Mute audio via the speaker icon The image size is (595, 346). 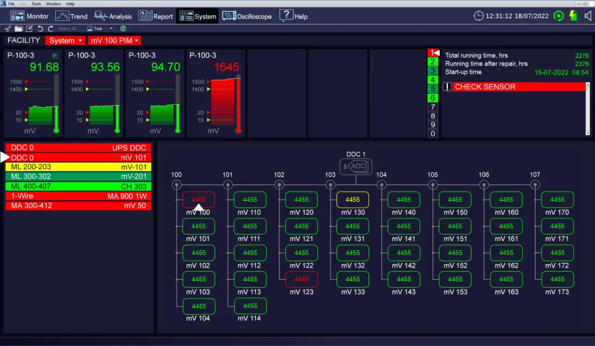(587, 16)
